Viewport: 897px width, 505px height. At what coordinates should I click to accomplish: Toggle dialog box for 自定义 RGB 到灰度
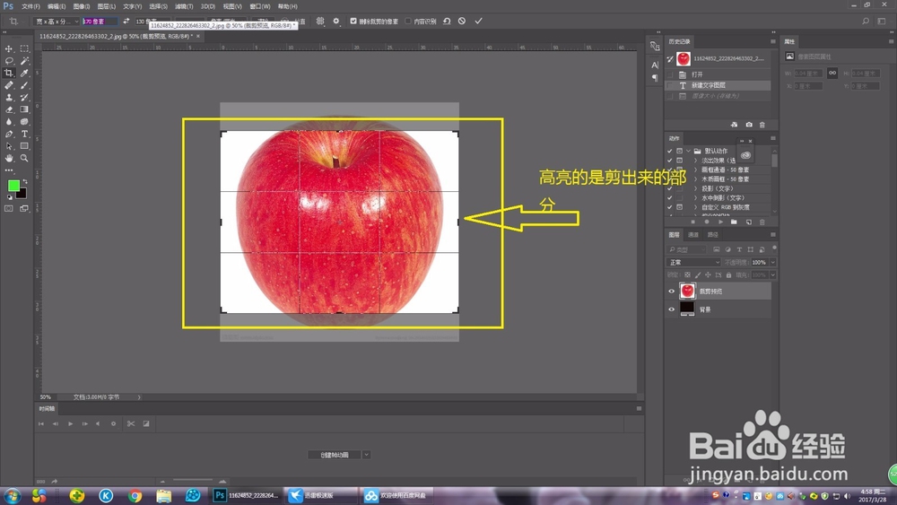point(680,207)
